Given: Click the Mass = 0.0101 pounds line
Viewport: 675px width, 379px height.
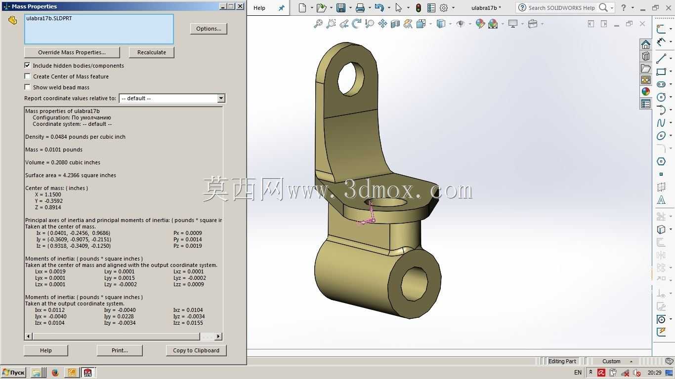Looking at the screenshot, I should (54, 150).
